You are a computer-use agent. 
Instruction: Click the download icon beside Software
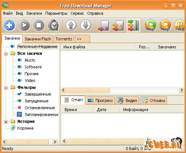pyautogui.click(x=20, y=67)
